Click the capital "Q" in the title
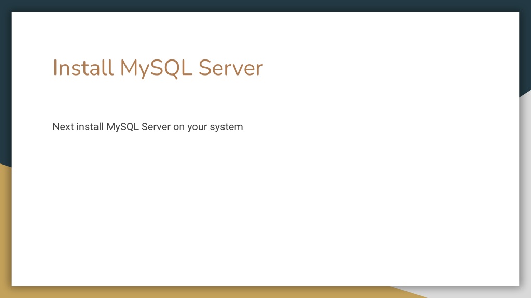This screenshot has height=298, width=531. [x=170, y=68]
